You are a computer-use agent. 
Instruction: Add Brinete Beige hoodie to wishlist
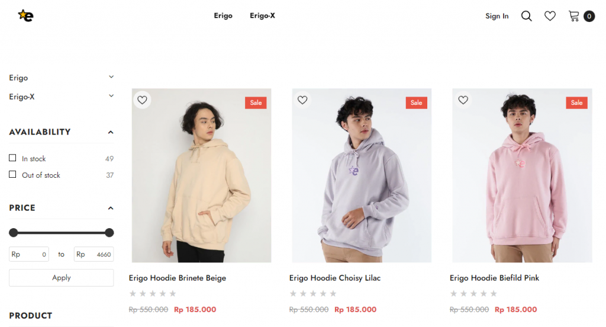142,100
